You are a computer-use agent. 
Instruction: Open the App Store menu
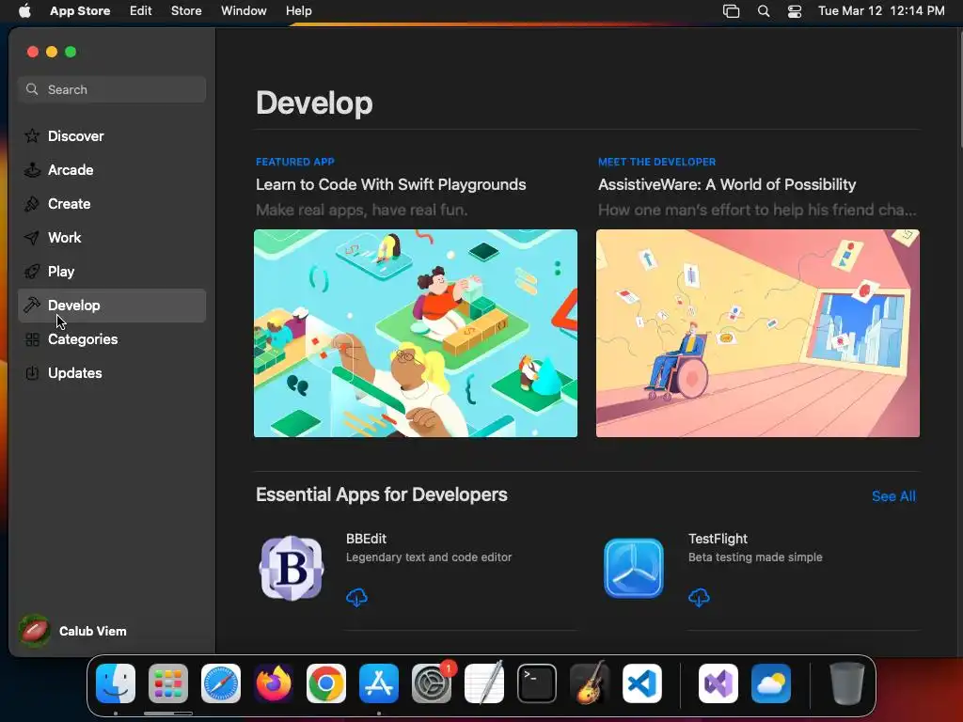pos(80,10)
